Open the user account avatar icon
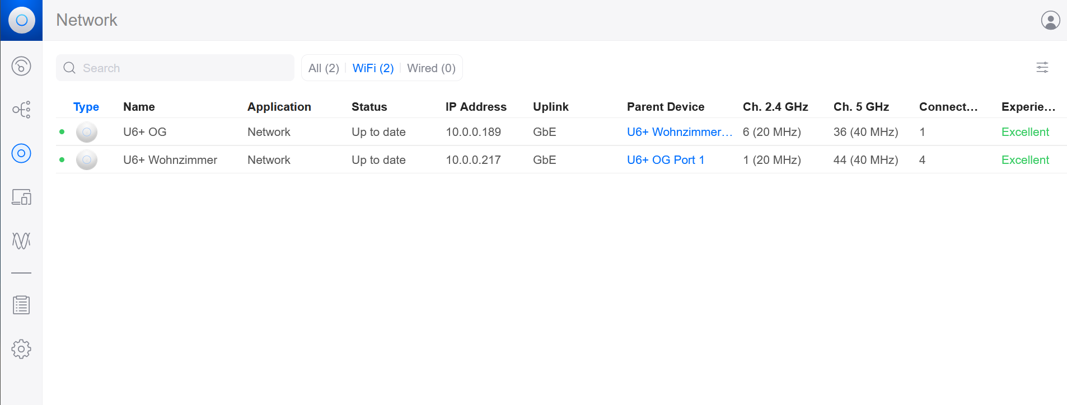This screenshot has width=1067, height=405. (1050, 20)
